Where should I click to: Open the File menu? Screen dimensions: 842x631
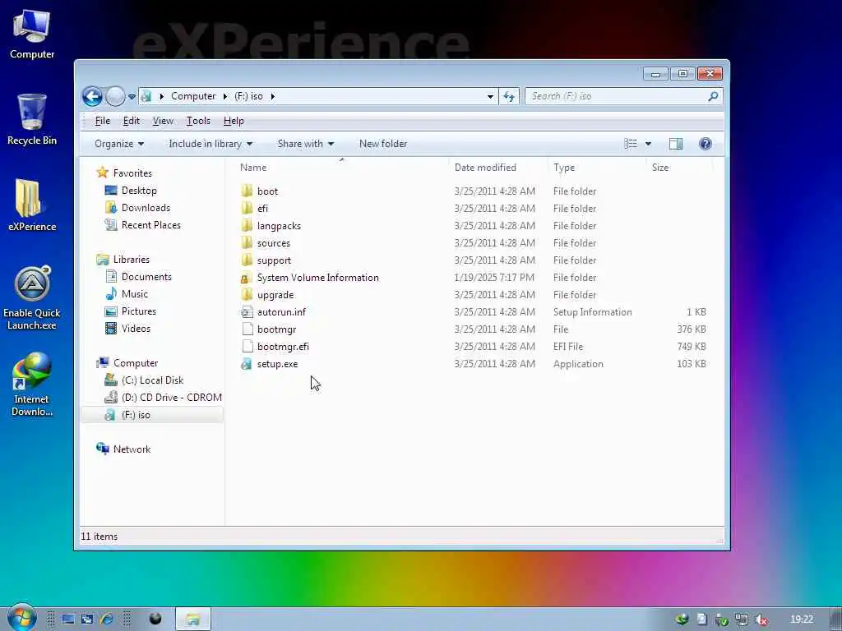pyautogui.click(x=103, y=121)
